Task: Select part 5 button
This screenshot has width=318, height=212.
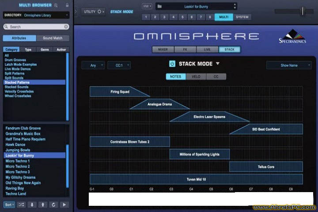Action: pos(182,17)
